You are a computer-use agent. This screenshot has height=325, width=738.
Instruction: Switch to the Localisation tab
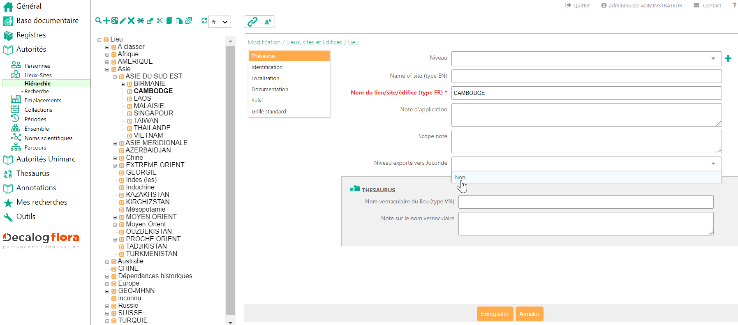(x=266, y=78)
